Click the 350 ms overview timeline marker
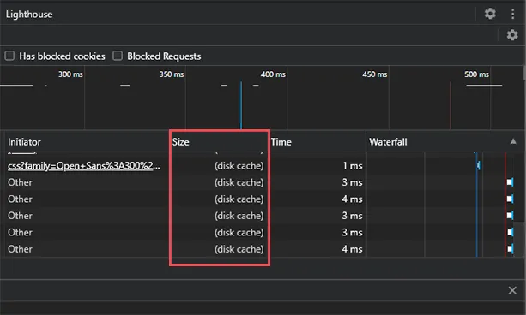The height and width of the screenshot is (315, 526). tap(172, 74)
